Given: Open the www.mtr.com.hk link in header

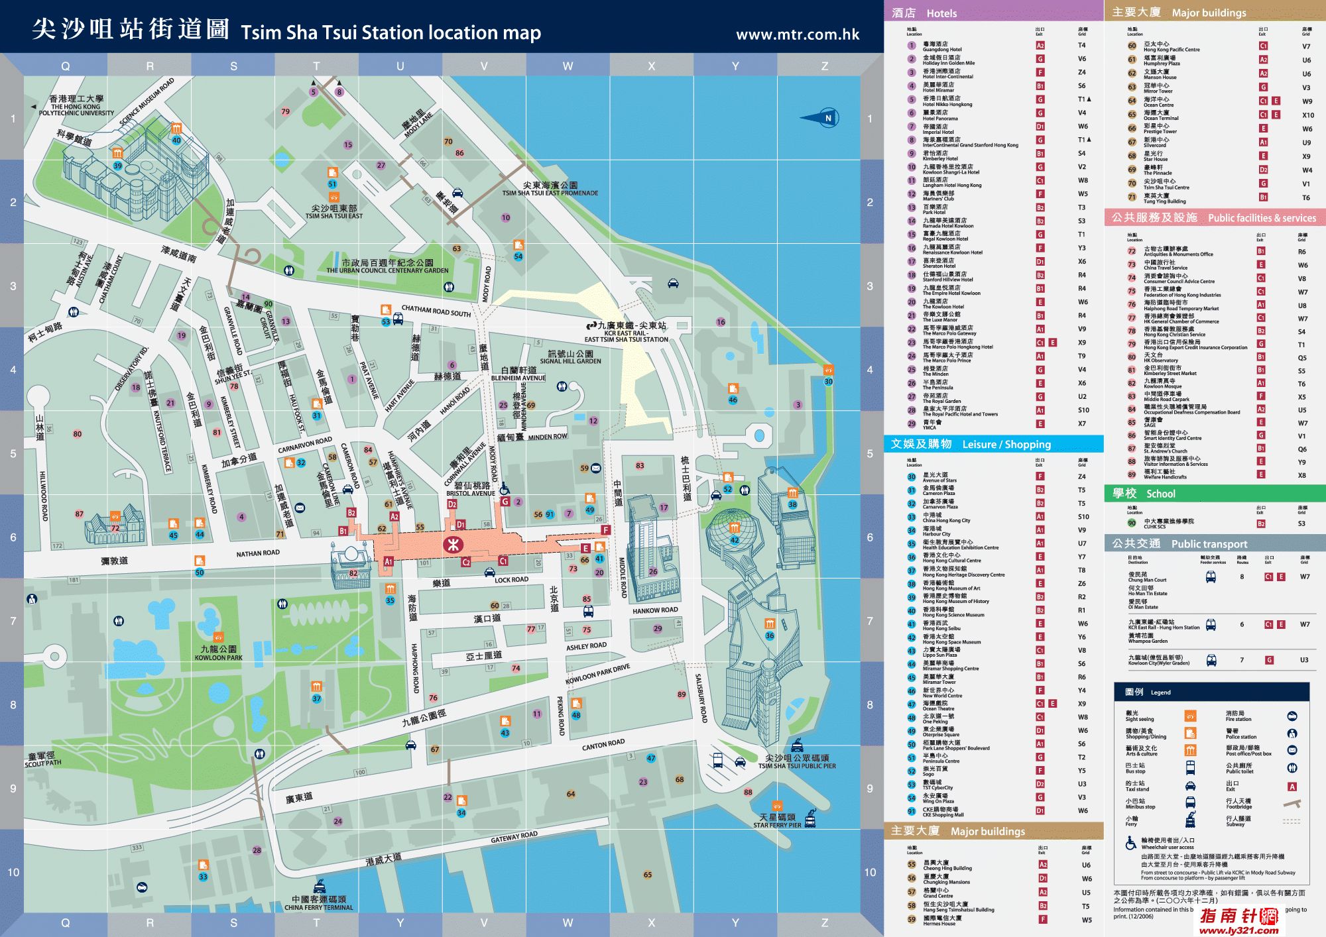Looking at the screenshot, I should click(x=797, y=34).
